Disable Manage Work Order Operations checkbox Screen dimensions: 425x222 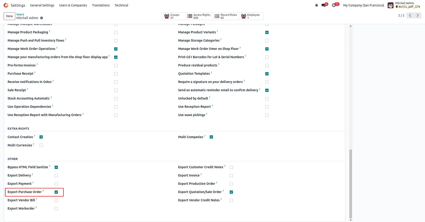(x=116, y=49)
